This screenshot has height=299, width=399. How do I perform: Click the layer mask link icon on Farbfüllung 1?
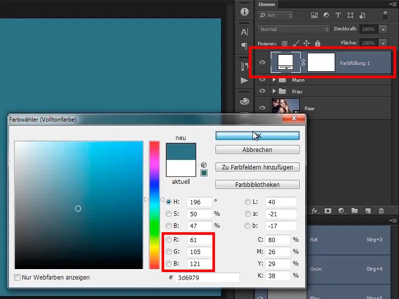303,63
